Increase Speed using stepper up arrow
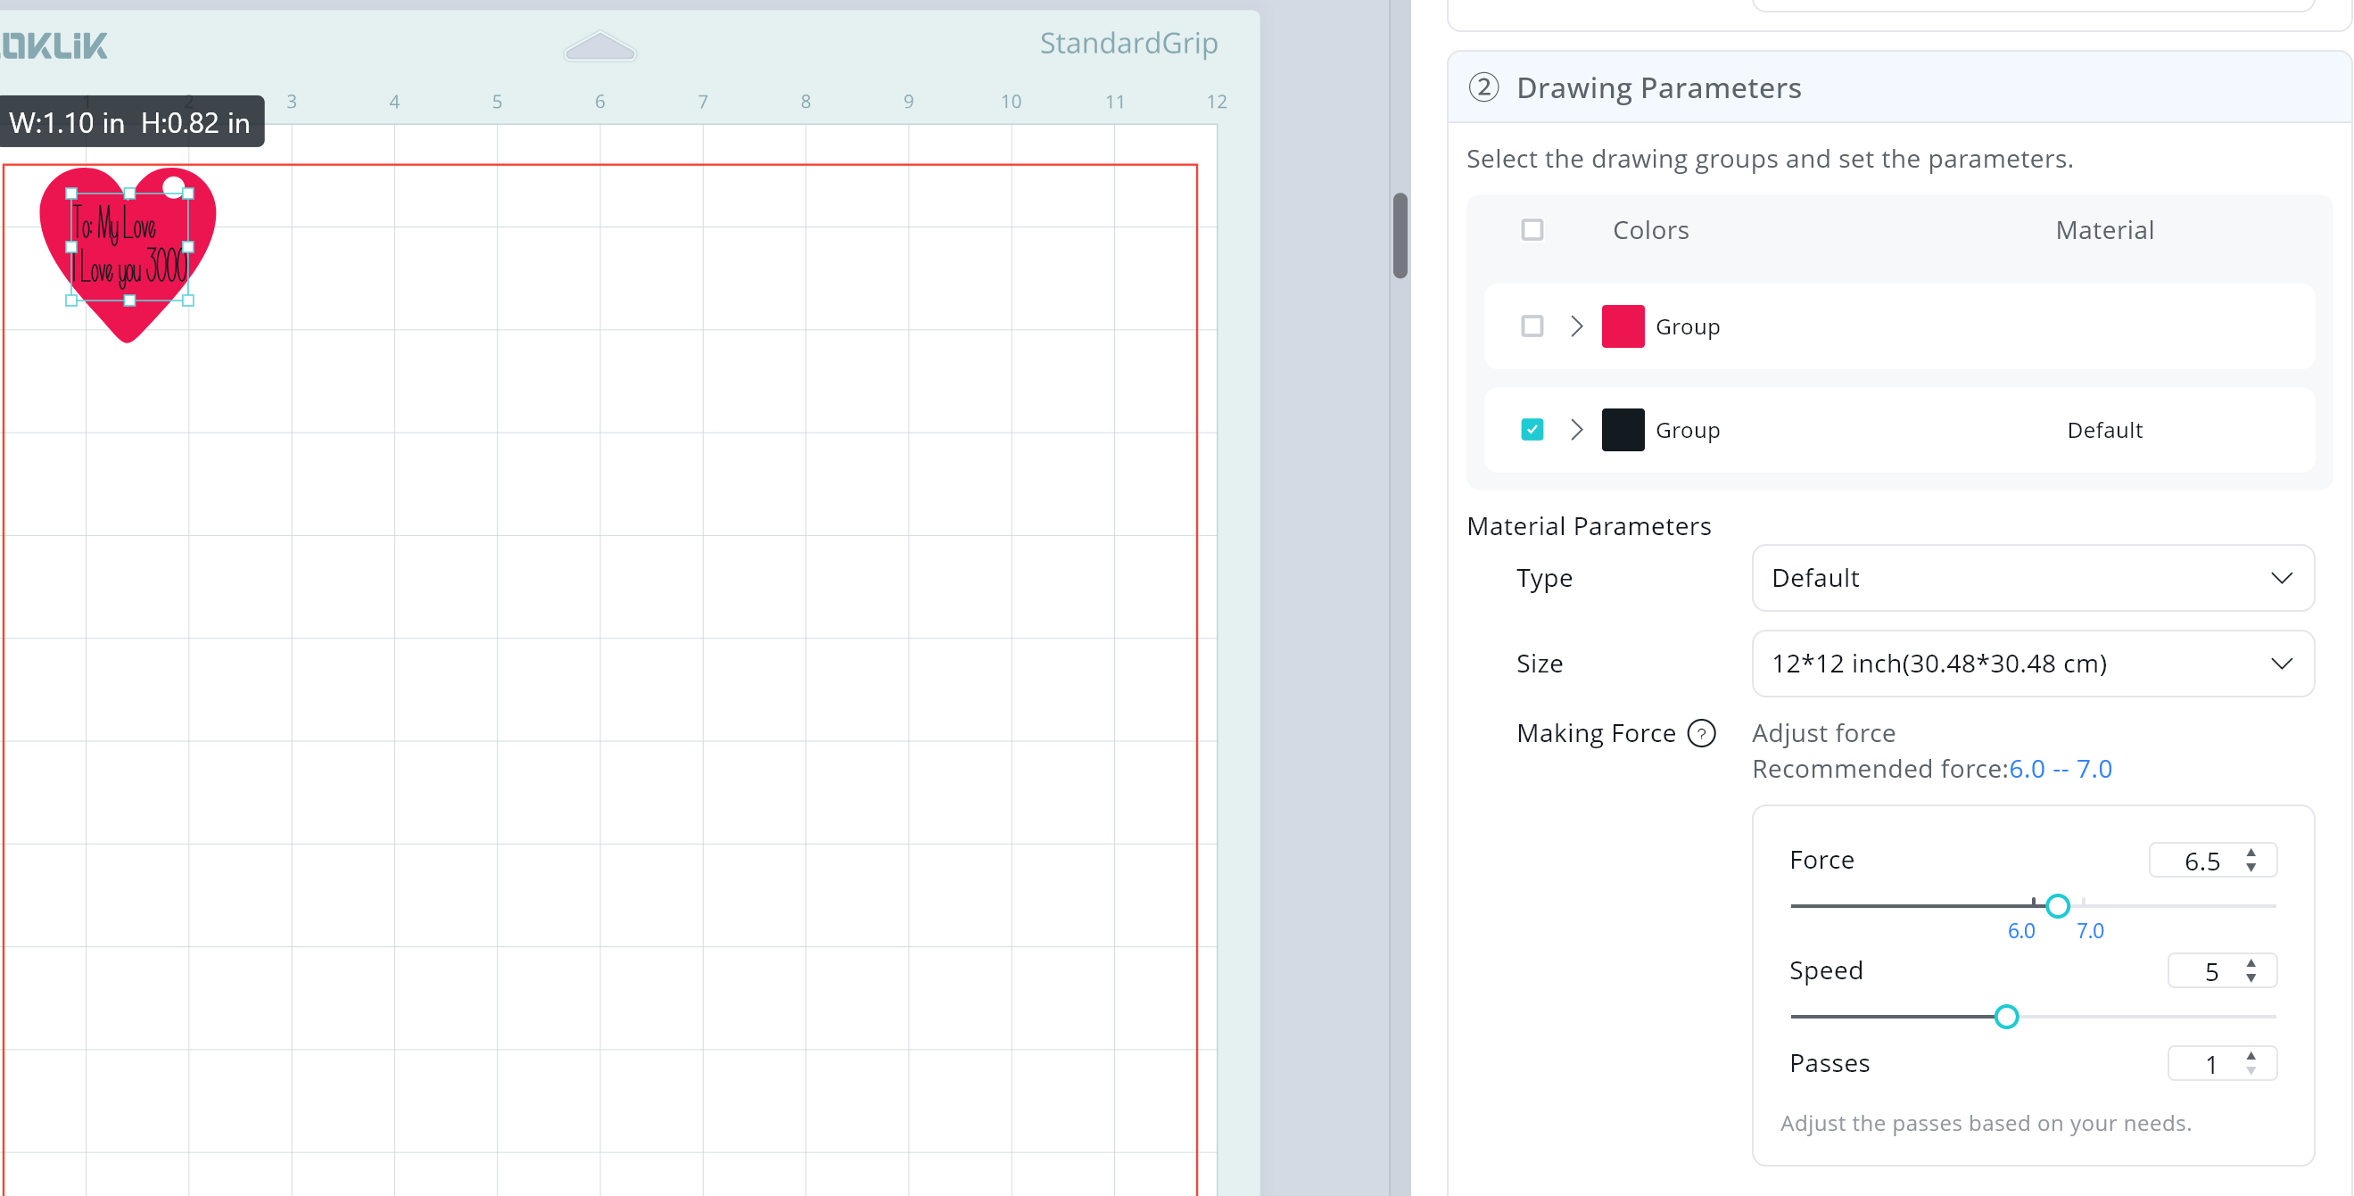 point(2251,963)
